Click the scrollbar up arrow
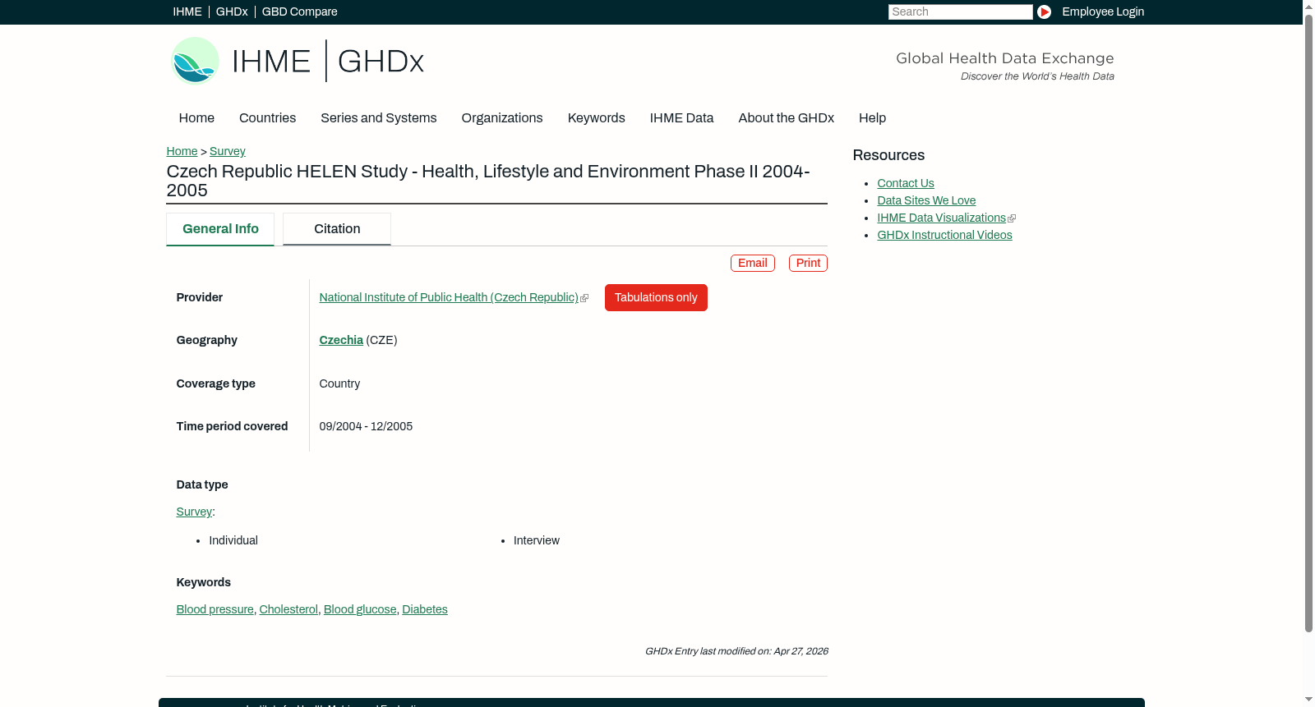Viewport: 1315px width, 707px height. pos(1308,6)
